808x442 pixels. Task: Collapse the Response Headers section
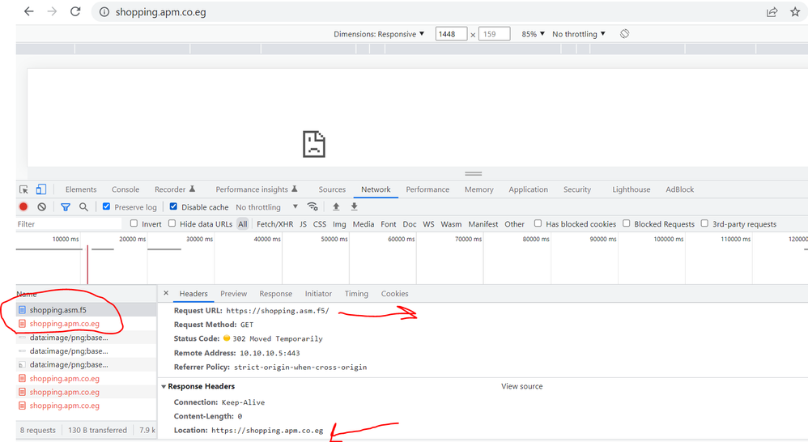164,387
